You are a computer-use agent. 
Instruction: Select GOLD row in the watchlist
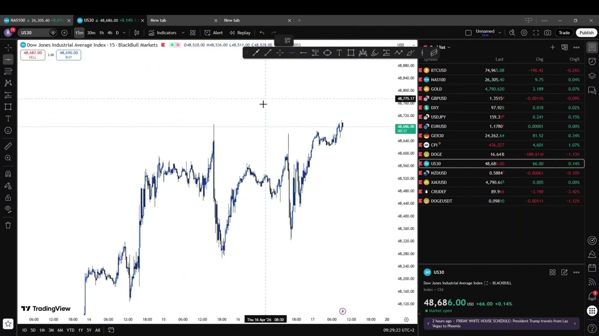click(501, 89)
